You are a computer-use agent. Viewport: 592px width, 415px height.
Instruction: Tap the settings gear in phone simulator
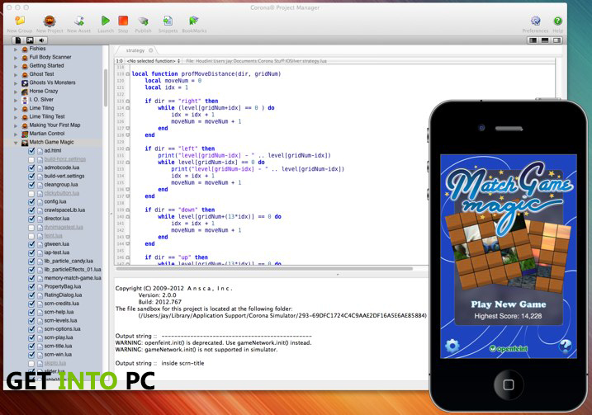(452, 346)
